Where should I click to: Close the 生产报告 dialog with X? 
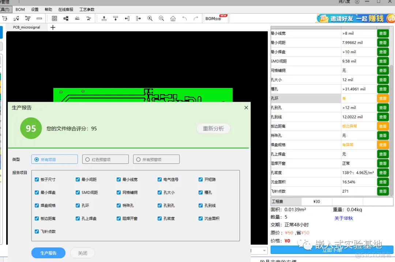point(246,108)
